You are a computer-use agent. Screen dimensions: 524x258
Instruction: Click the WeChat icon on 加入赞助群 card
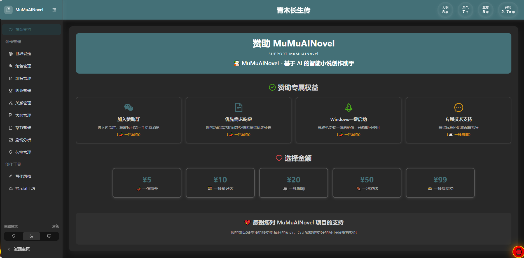[x=129, y=107]
